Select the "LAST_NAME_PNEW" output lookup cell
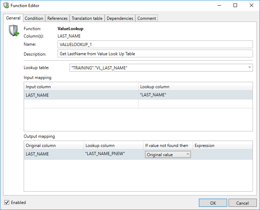Screen dimensions: 260x210 [113, 154]
